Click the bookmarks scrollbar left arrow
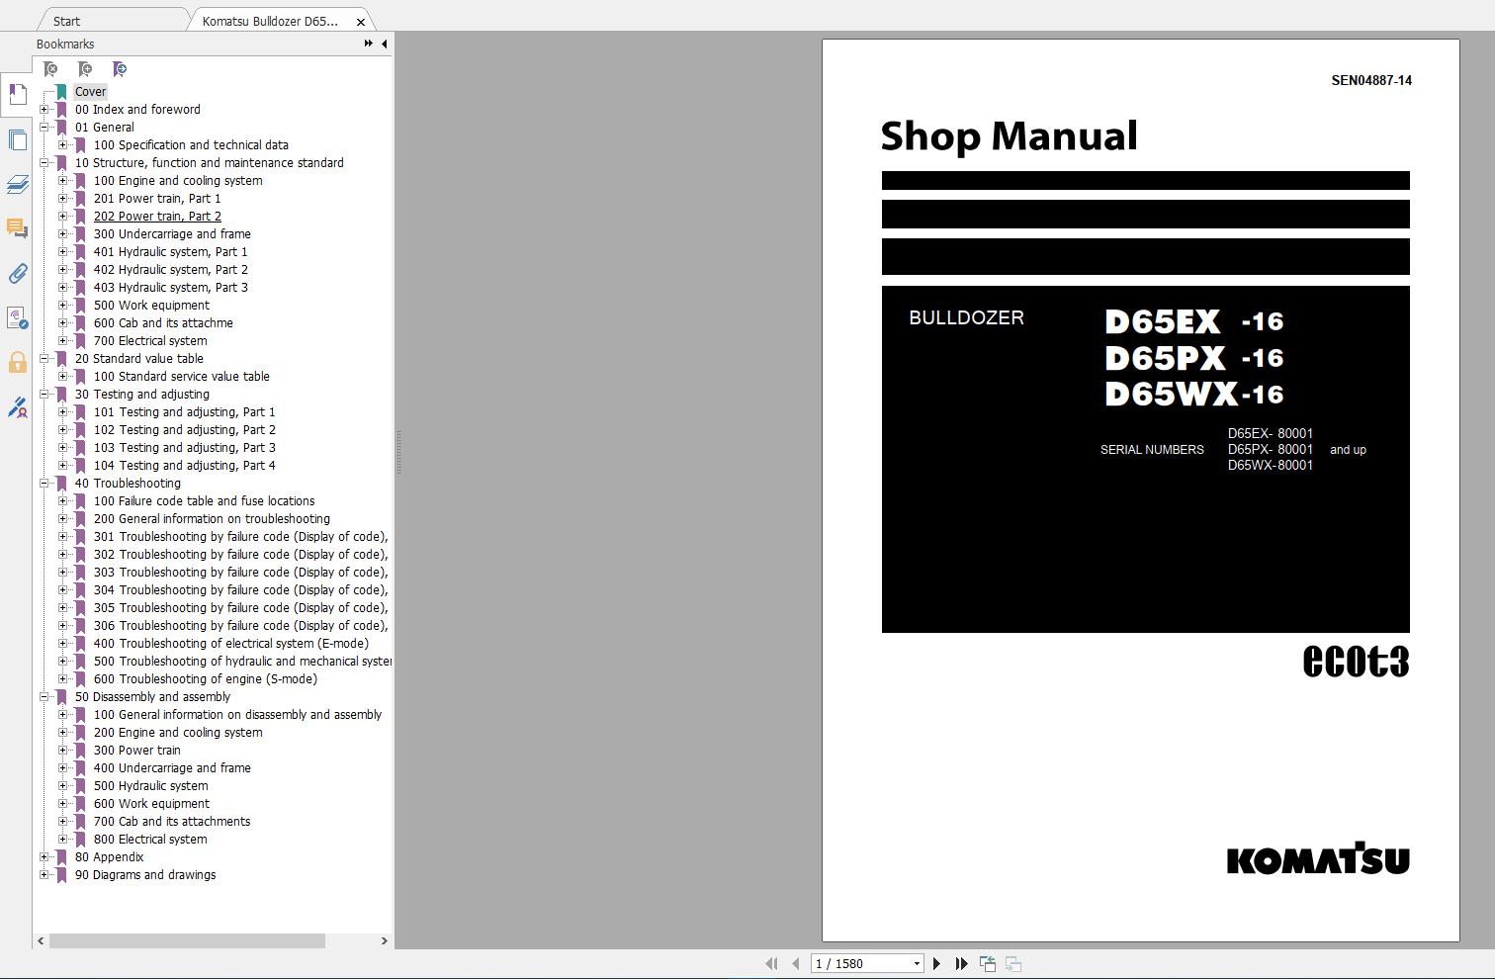 pos(41,941)
